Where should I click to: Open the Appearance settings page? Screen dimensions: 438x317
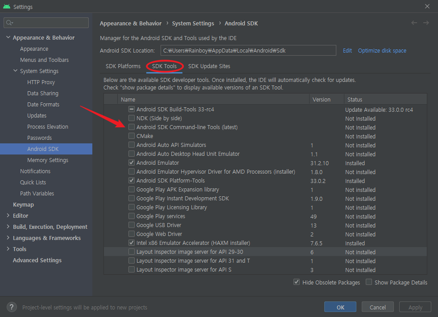pos(34,49)
